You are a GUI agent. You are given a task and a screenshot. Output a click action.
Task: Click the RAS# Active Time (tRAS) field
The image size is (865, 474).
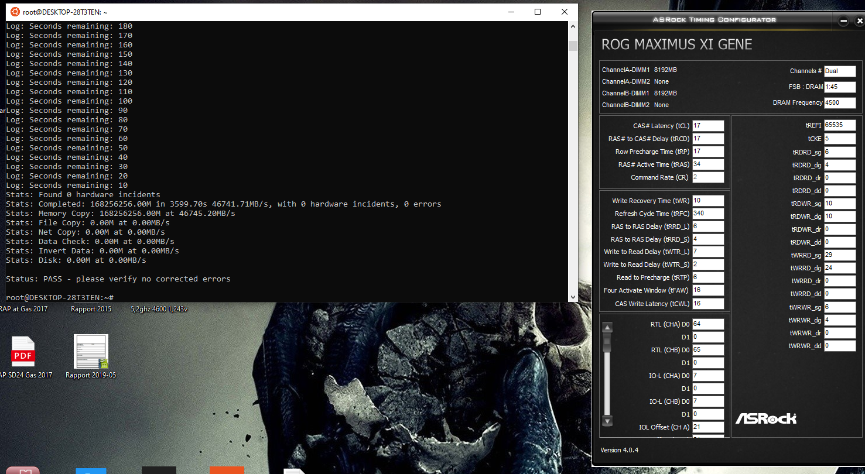(708, 164)
